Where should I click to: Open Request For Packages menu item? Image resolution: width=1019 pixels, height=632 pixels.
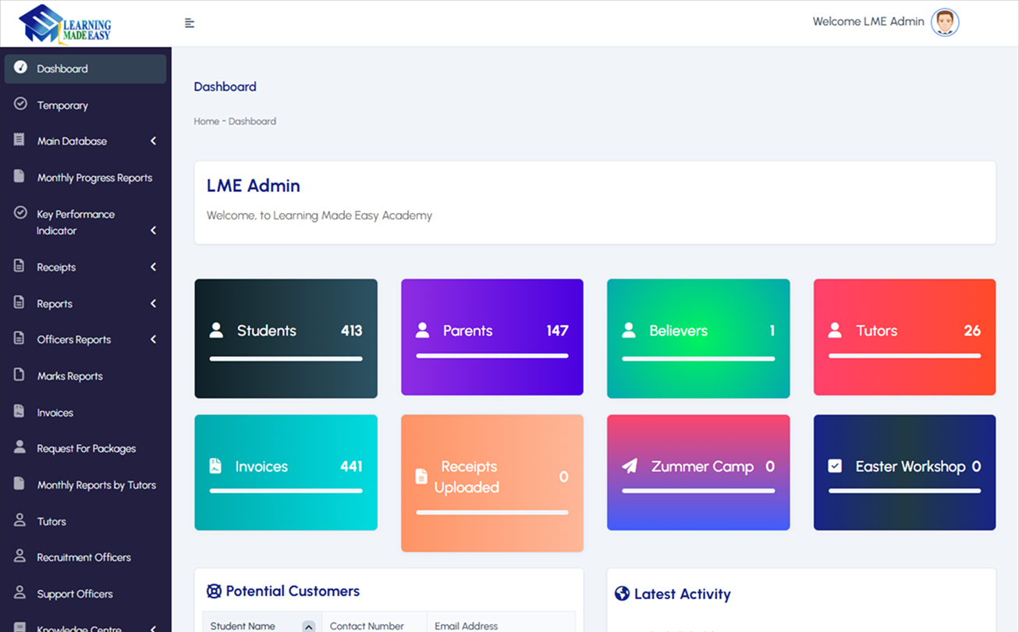coord(86,449)
